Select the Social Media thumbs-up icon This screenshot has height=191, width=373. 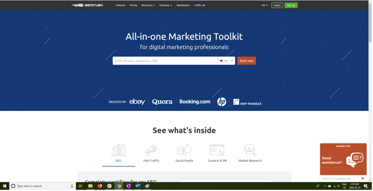click(184, 150)
